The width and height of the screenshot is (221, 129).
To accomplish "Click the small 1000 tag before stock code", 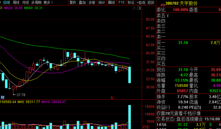I will click(163, 5).
